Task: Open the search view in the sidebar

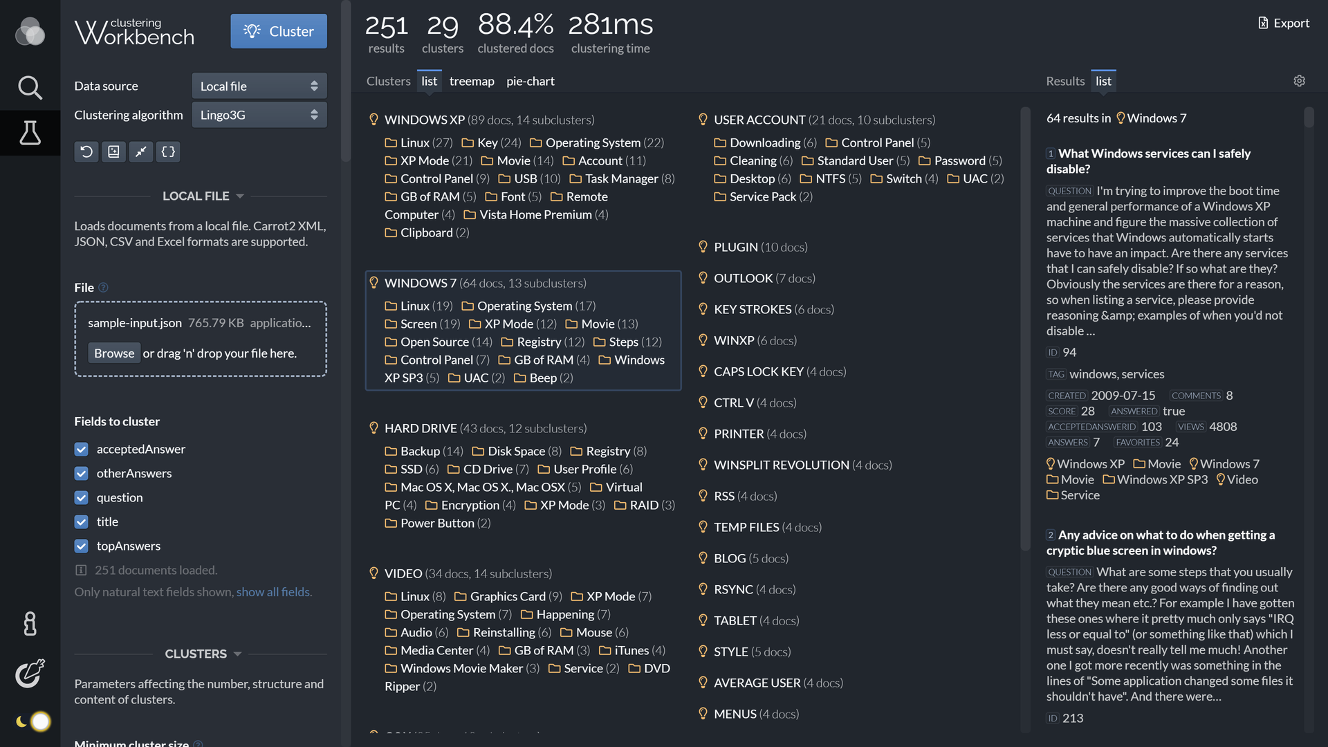Action: 30,87
